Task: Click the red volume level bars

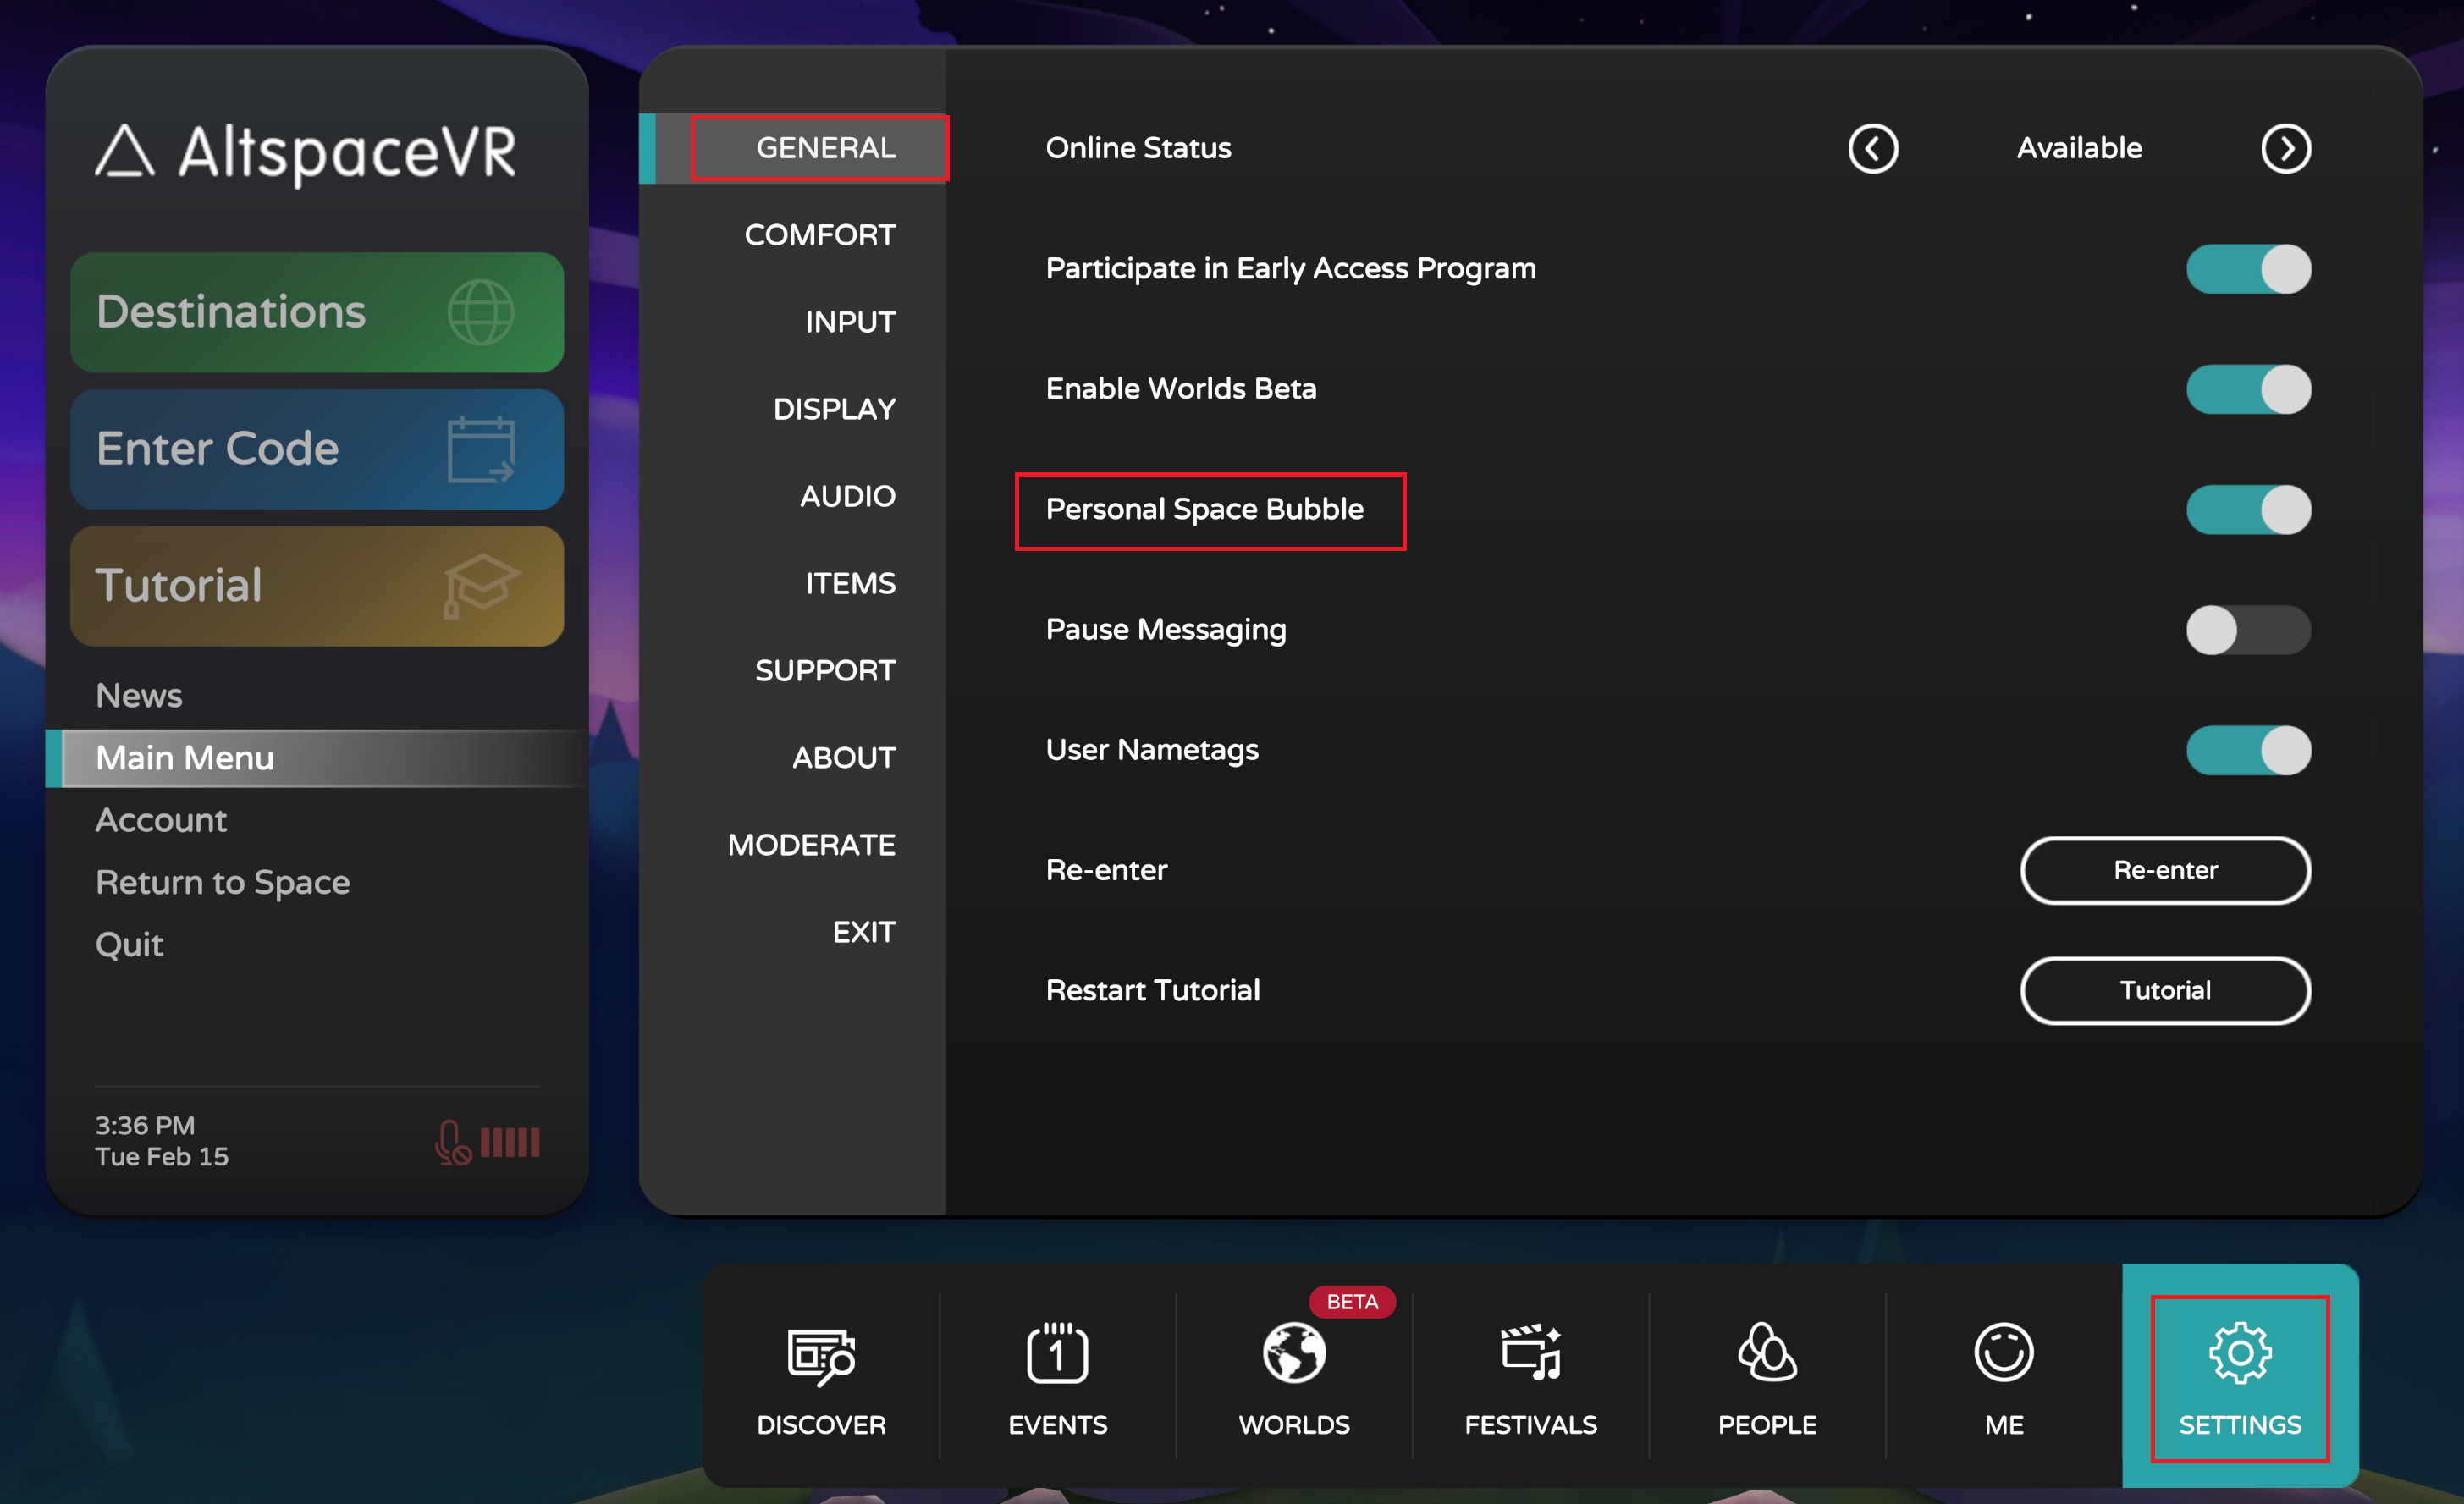Action: click(510, 1141)
